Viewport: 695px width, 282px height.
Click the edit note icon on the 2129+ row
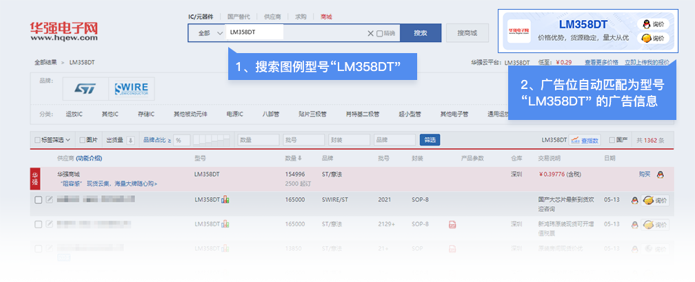[49, 224]
